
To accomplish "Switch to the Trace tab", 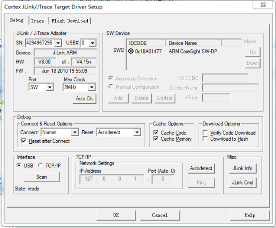I will point(37,21).
